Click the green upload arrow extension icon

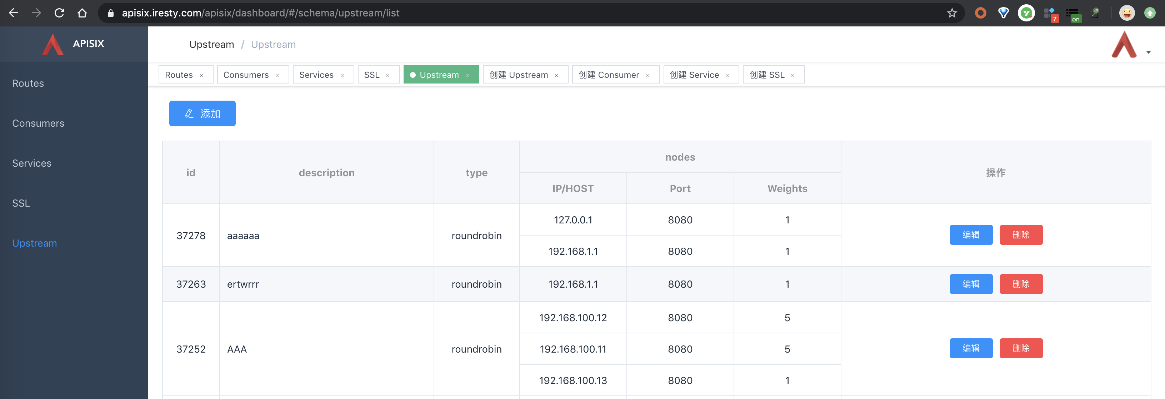(1150, 12)
